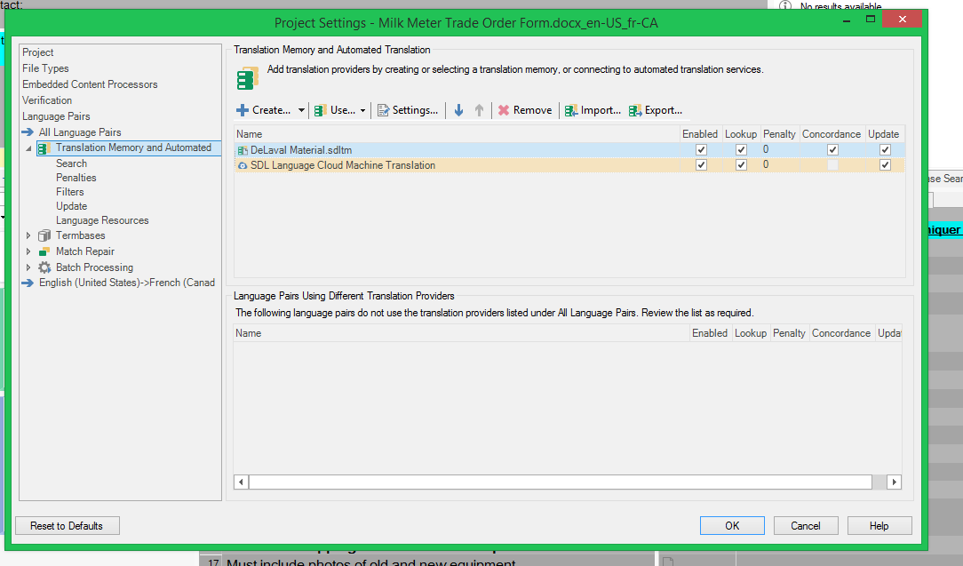
Task: Click the Use provider icon
Action: pyautogui.click(x=320, y=110)
